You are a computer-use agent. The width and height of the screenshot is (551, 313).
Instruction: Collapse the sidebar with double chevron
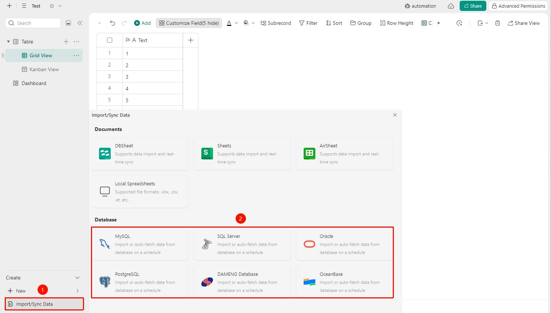(80, 23)
